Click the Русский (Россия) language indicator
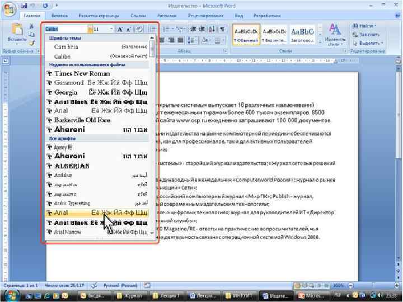Screen dimensions: 403x302 point(120,285)
